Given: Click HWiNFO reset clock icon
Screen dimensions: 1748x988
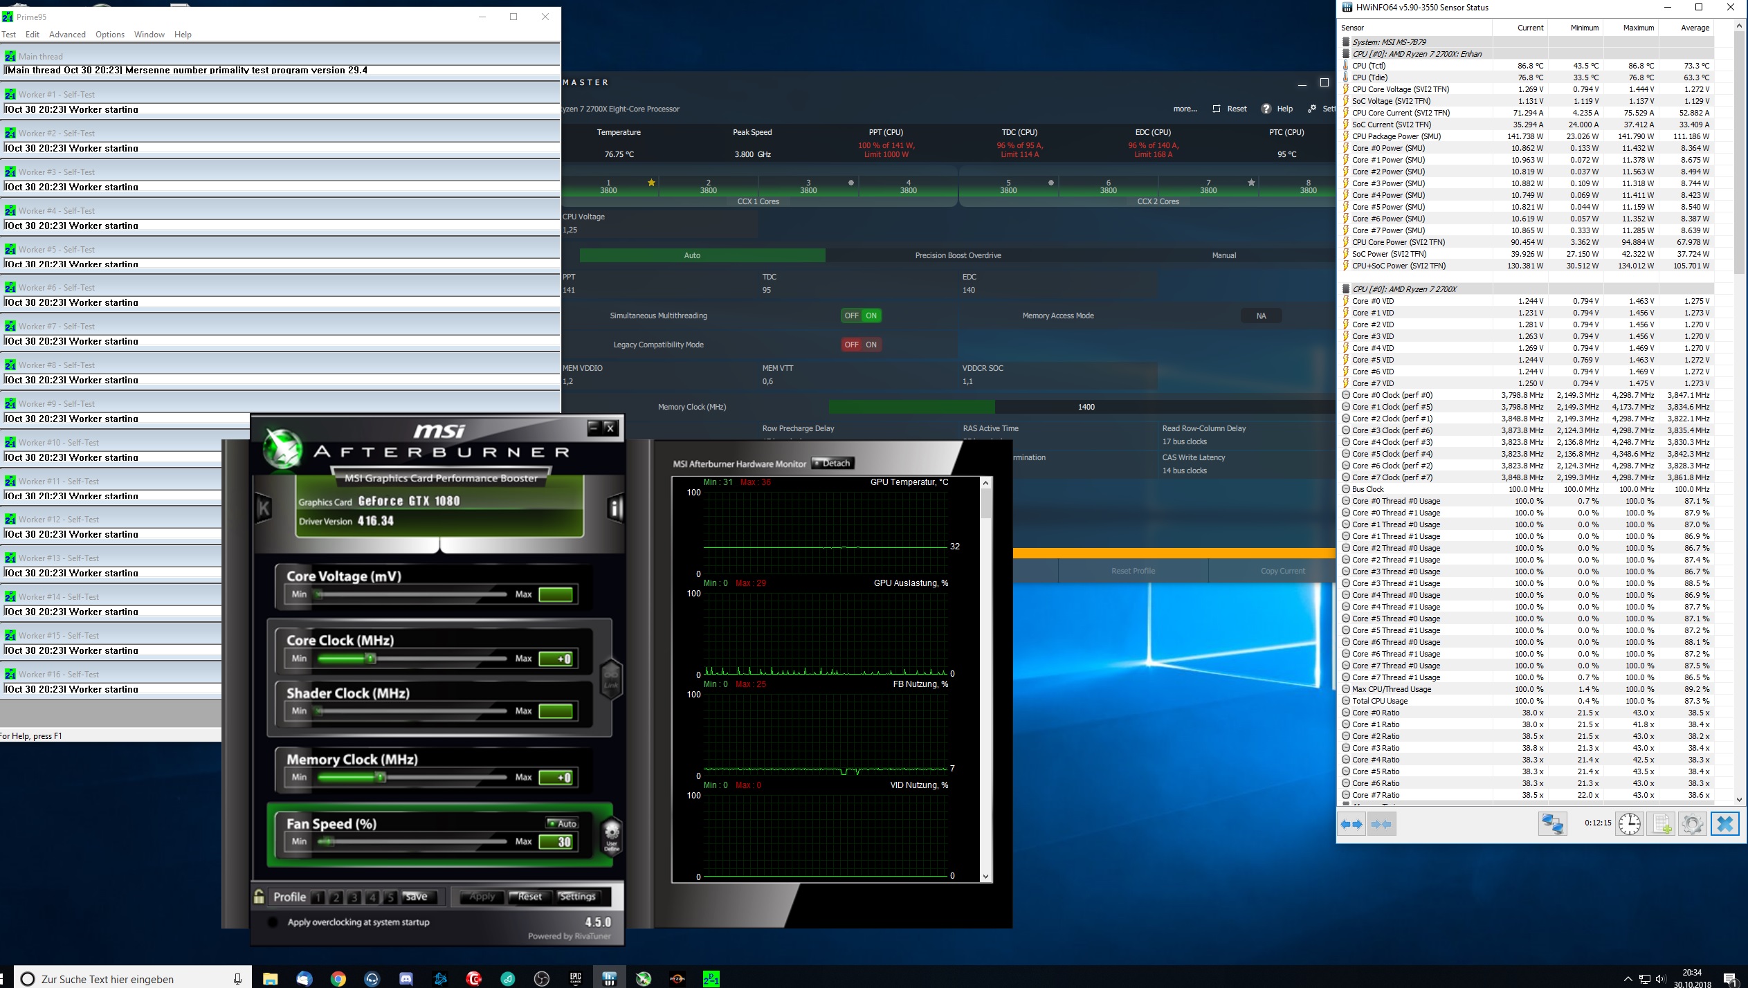Looking at the screenshot, I should 1630,824.
